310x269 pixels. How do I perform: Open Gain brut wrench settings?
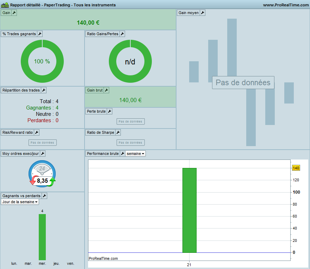[x=106, y=90]
